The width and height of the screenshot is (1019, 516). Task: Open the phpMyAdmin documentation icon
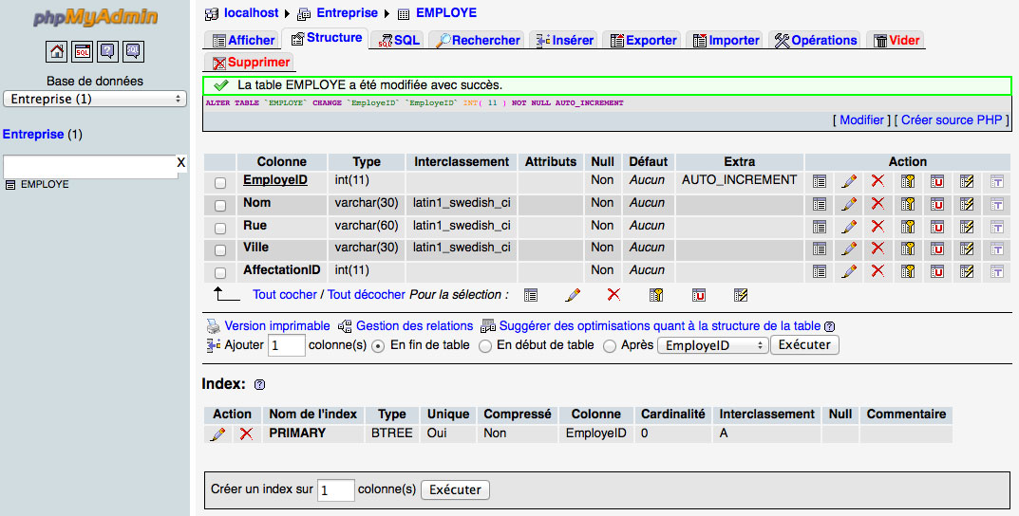click(x=108, y=51)
